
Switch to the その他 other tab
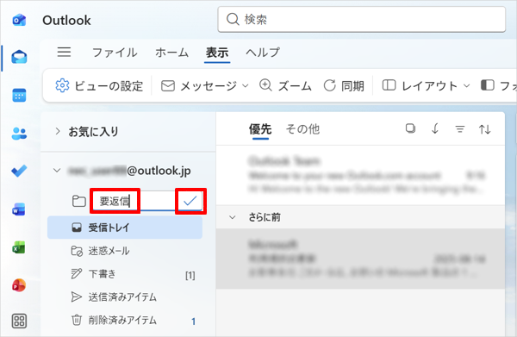(302, 129)
